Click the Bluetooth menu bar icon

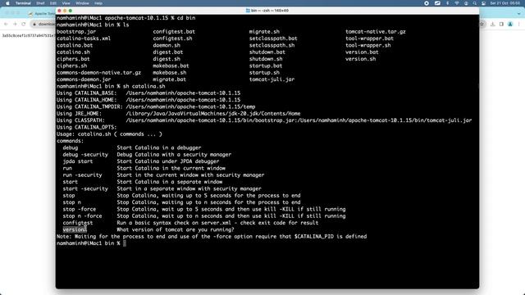[448, 3]
